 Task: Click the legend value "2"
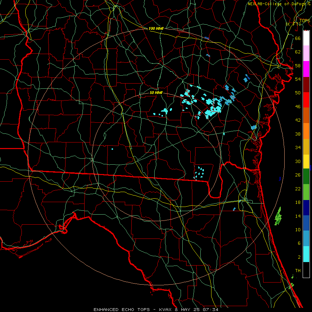tap(299, 257)
